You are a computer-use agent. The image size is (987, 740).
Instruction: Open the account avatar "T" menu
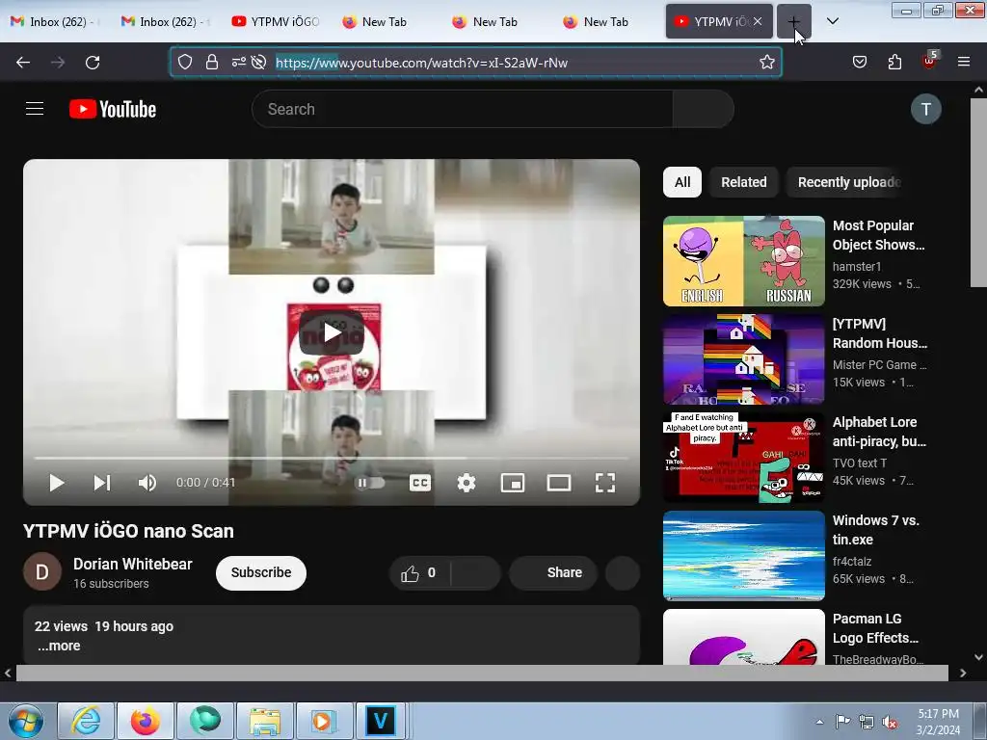tap(926, 109)
